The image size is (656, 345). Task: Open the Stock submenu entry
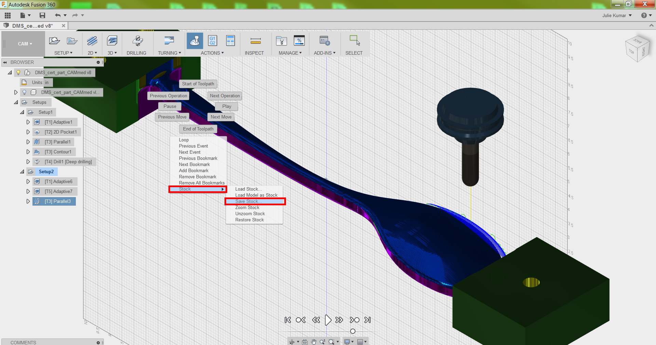[x=198, y=189]
